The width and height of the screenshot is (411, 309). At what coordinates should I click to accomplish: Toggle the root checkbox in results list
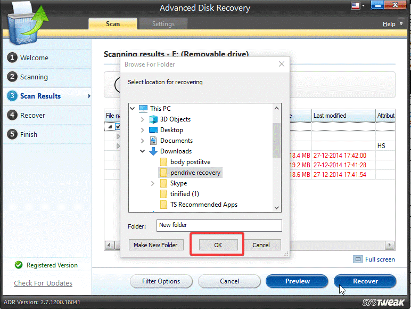(118, 126)
